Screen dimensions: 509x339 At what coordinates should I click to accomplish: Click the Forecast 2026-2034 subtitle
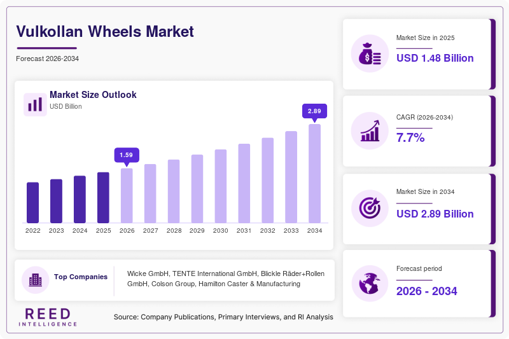pos(47,59)
